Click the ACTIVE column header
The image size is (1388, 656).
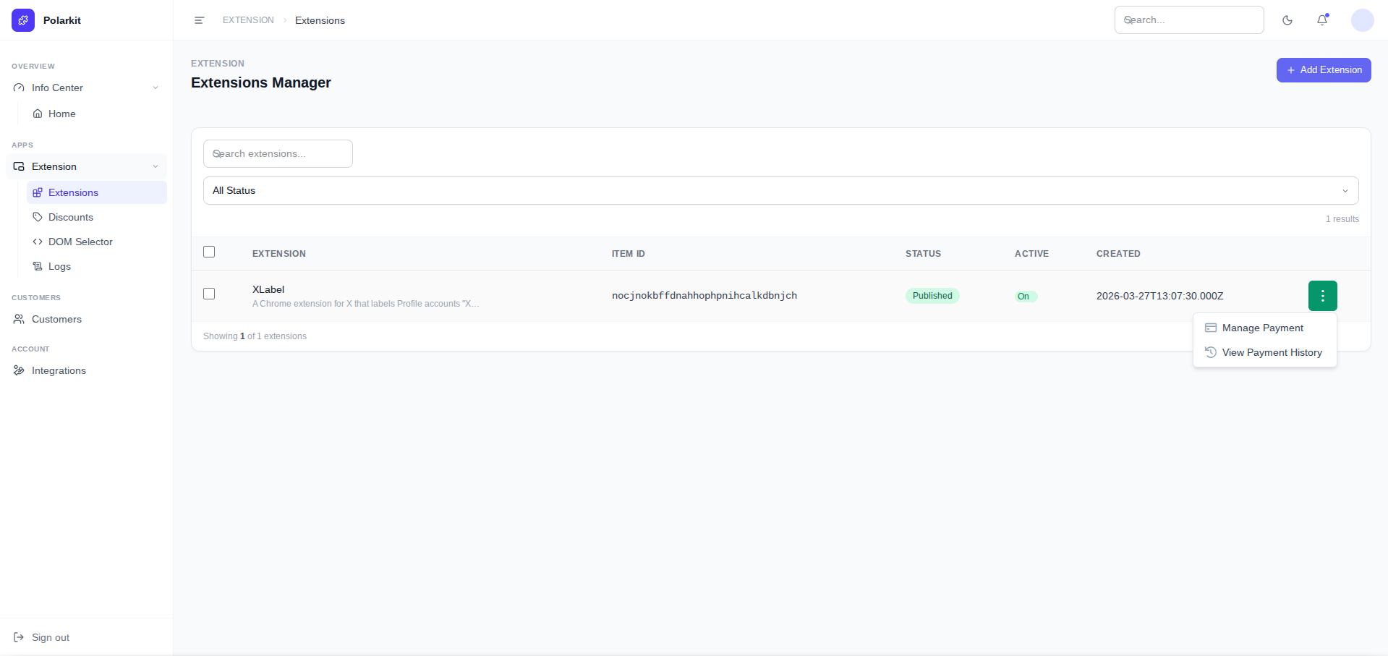click(x=1031, y=254)
